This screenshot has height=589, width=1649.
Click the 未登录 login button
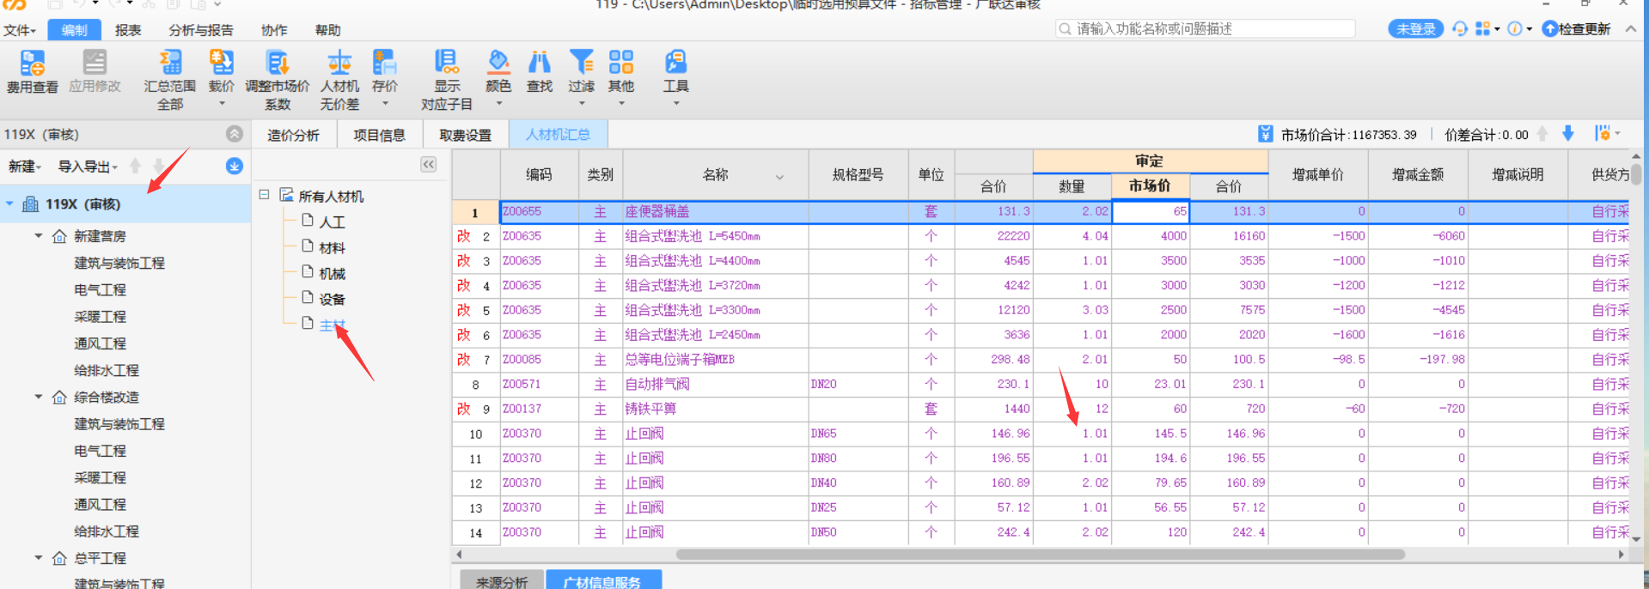1415,28
